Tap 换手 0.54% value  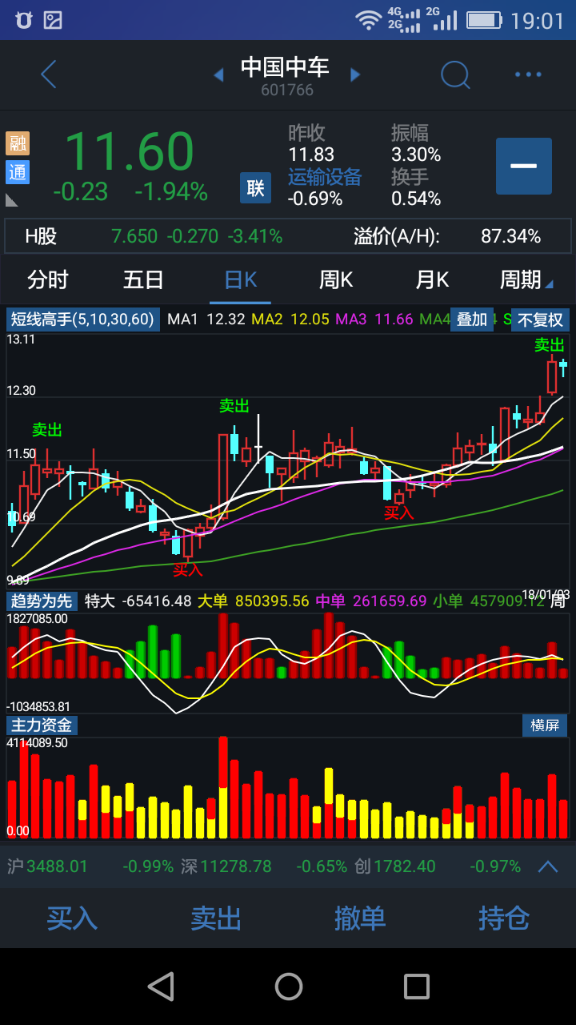(x=416, y=187)
